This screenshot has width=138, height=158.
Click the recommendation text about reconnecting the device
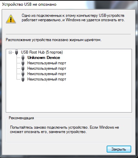pyautogui.click(x=64, y=129)
